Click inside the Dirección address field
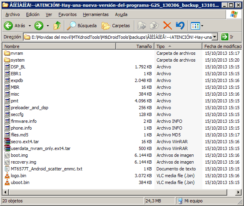Viewport: 244px width, 206px height. (118, 37)
